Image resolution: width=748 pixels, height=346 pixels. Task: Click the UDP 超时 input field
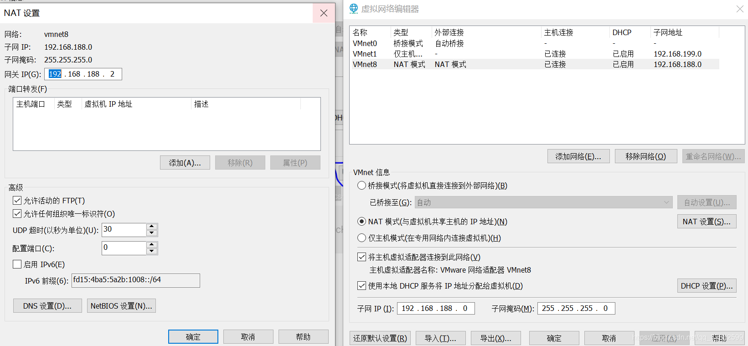(124, 230)
